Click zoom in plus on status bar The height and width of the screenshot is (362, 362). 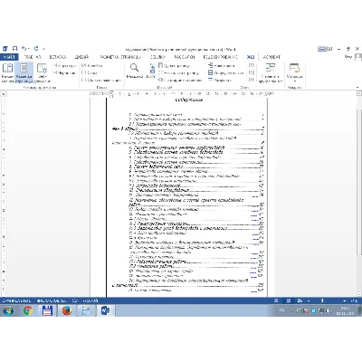(345, 300)
